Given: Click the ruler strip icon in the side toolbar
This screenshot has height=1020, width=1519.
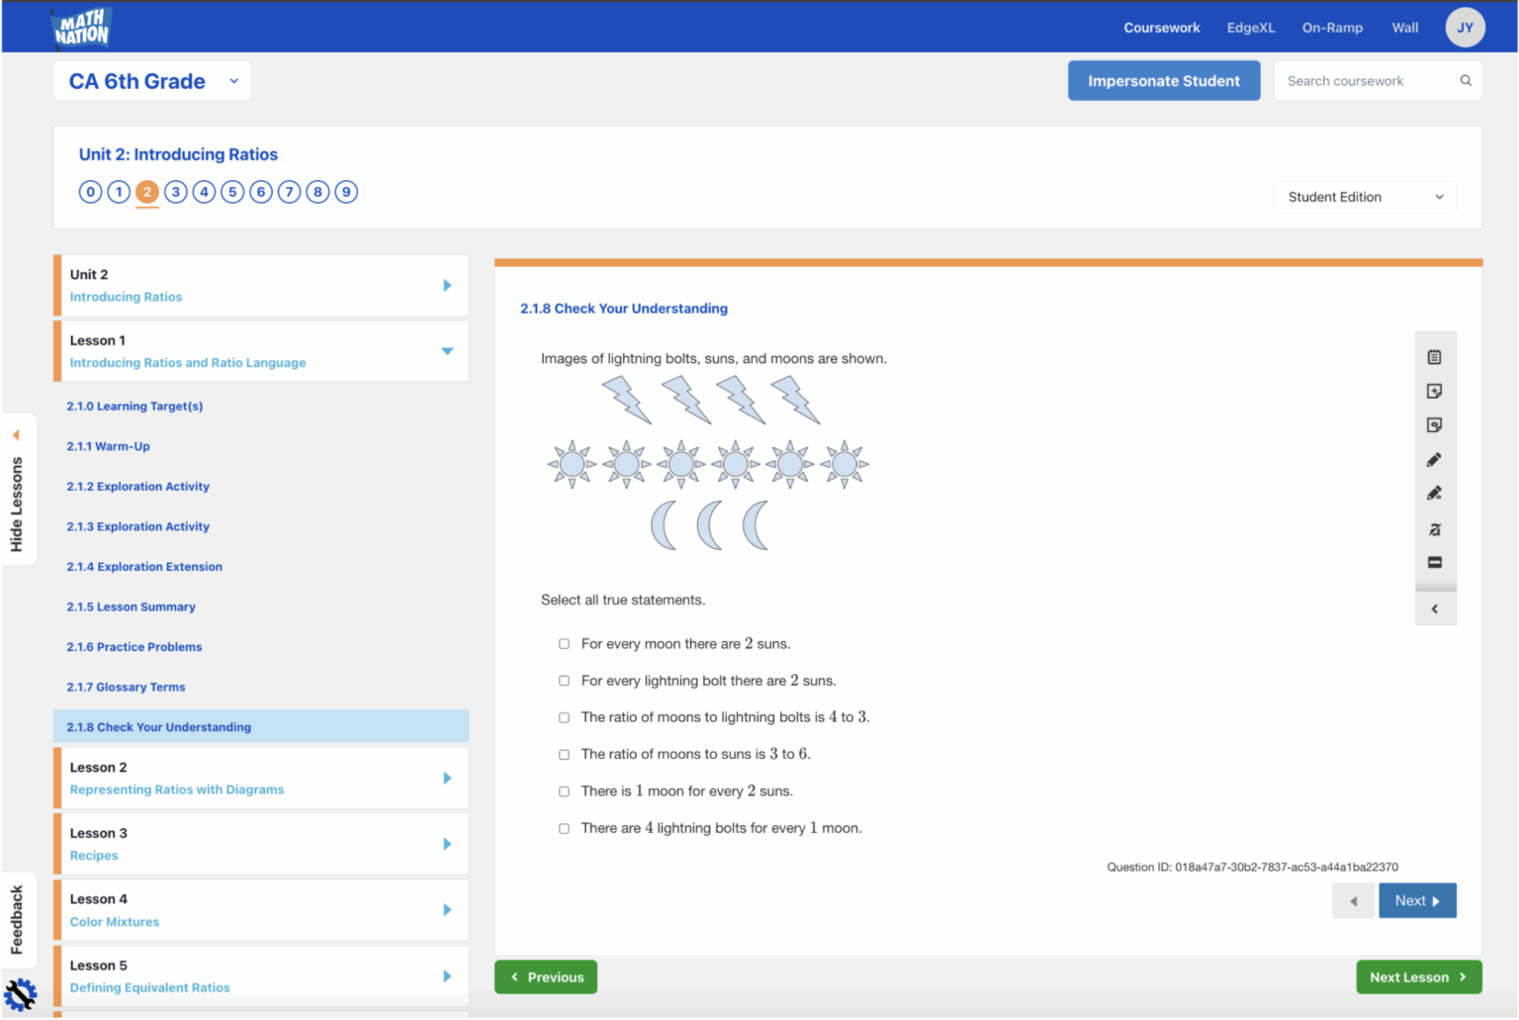Looking at the screenshot, I should pyautogui.click(x=1435, y=562).
